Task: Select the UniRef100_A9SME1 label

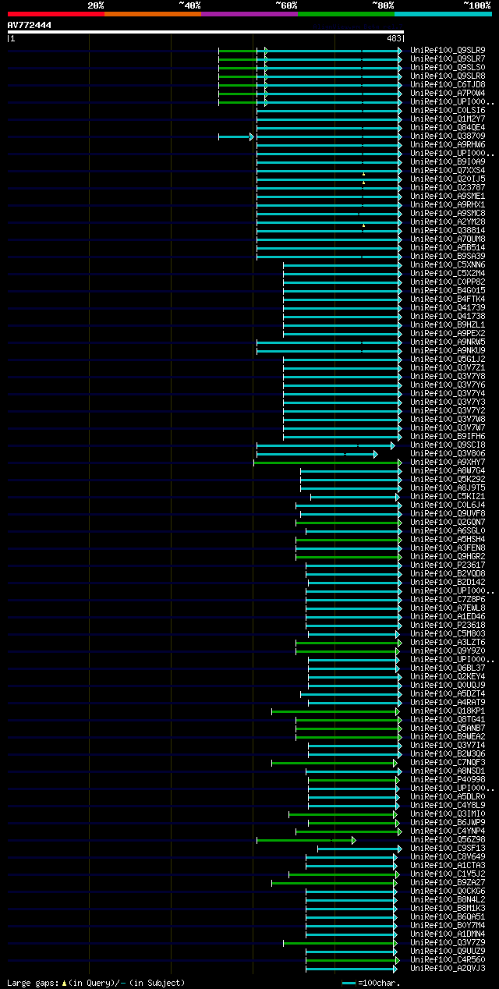Action: (448, 197)
